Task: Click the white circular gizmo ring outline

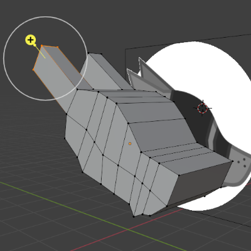Action: [45, 17]
